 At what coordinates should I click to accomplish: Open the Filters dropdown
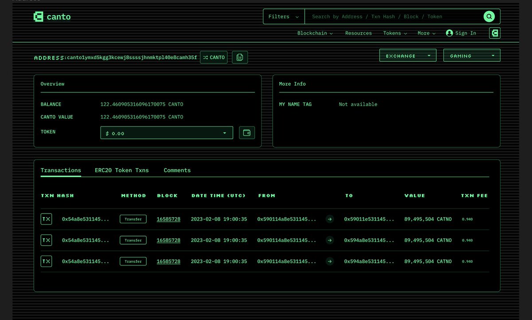point(284,16)
